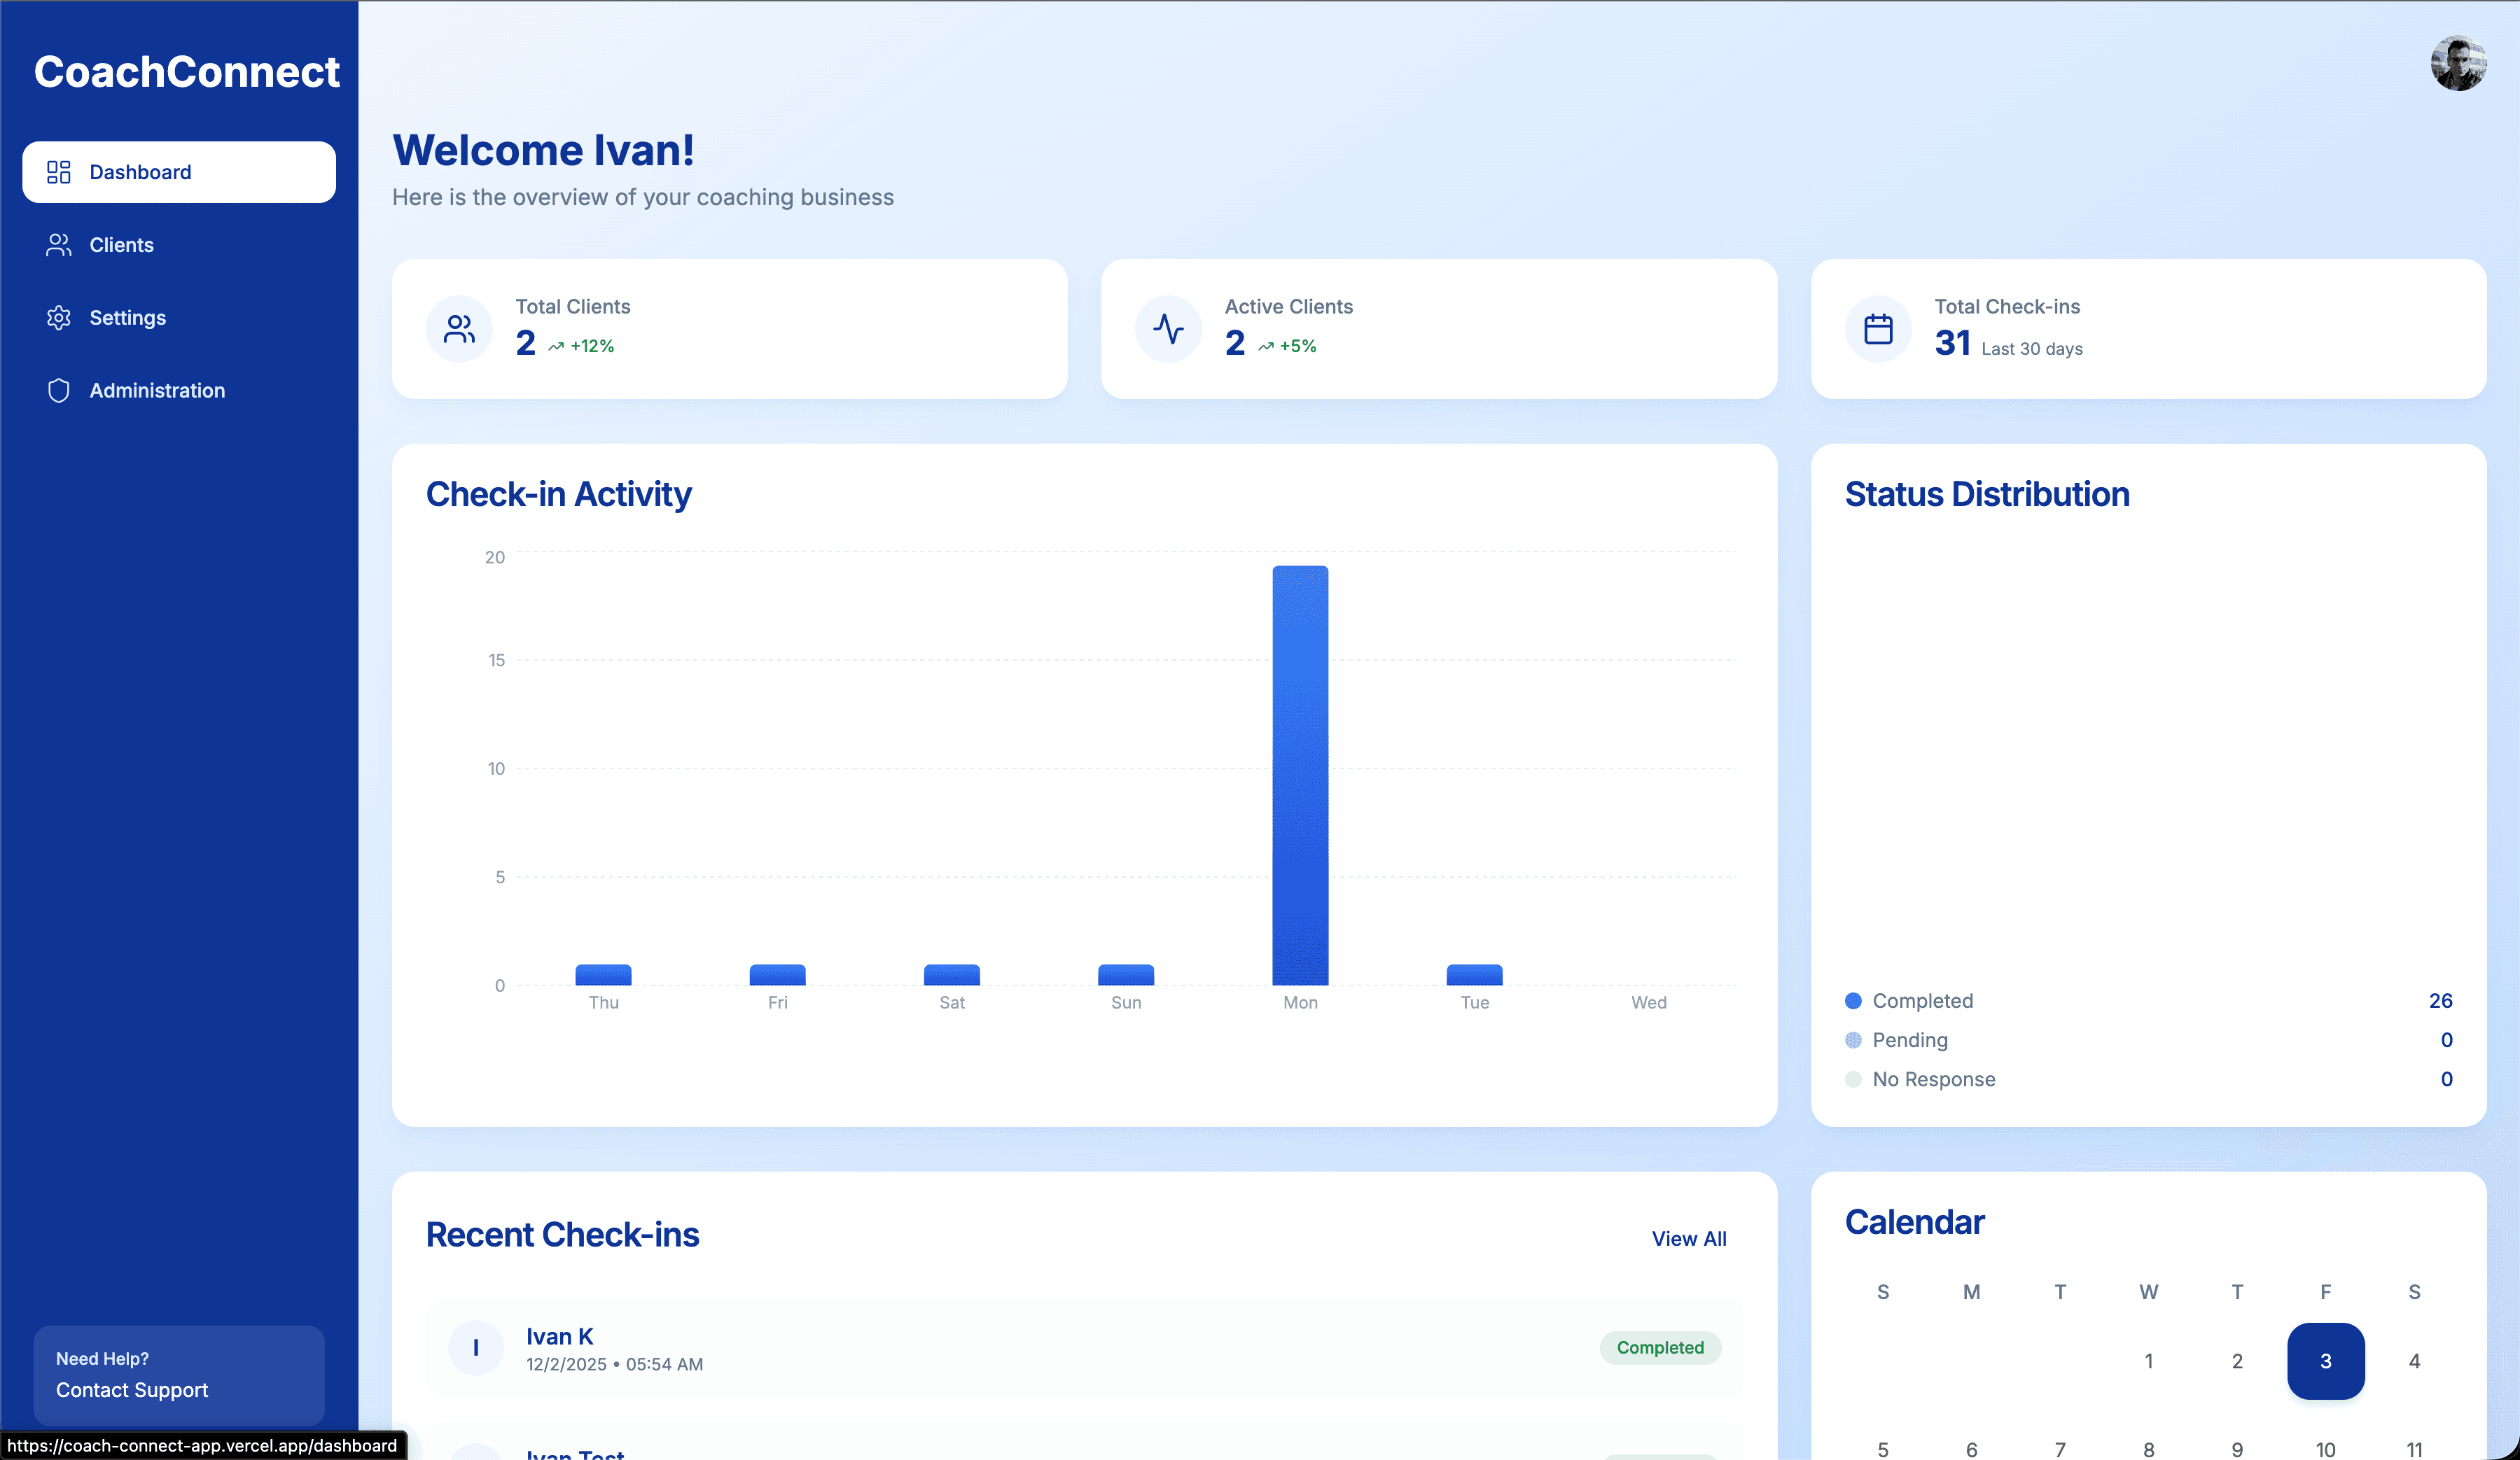Switch to the Dashboard nav entry
This screenshot has width=2520, height=1460.
(x=140, y=171)
